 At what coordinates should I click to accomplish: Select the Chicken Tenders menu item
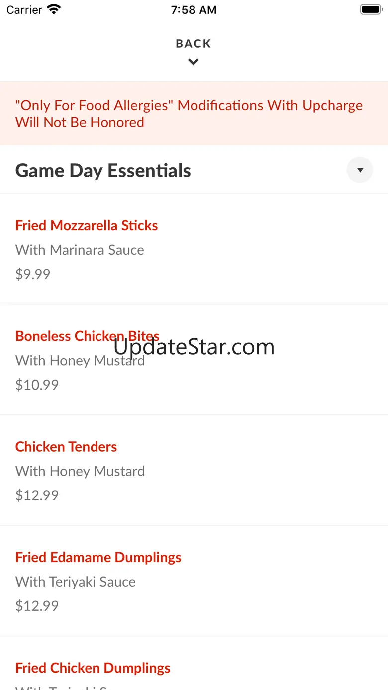(x=66, y=447)
